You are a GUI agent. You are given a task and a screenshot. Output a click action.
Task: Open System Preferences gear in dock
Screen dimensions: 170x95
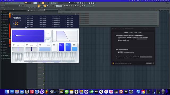pos(131,92)
